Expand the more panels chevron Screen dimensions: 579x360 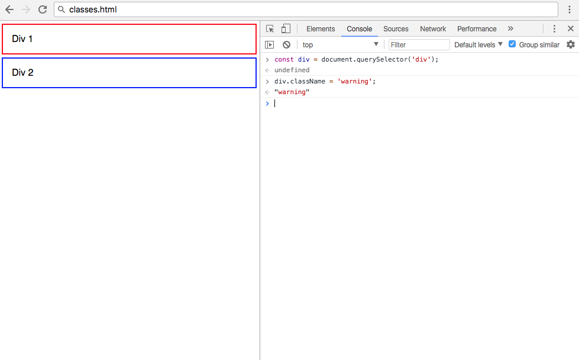[x=510, y=28]
